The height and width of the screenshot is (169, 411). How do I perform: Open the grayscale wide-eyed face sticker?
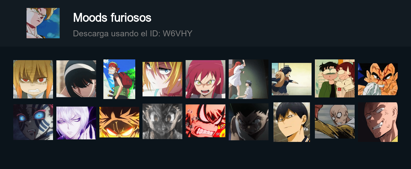point(162,121)
